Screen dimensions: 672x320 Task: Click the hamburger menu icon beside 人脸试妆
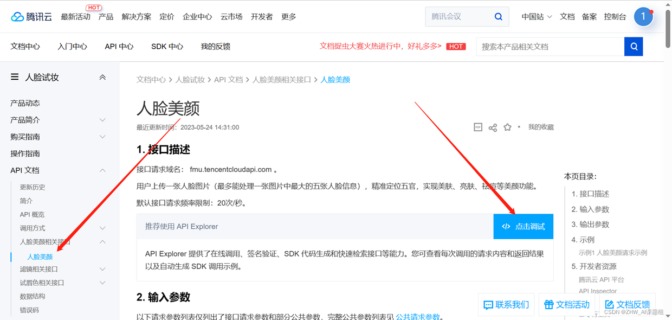point(15,77)
